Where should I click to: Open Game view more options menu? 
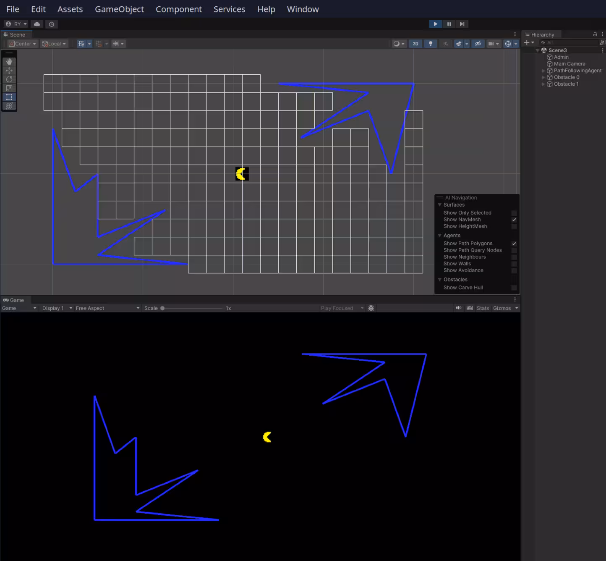pos(515,300)
